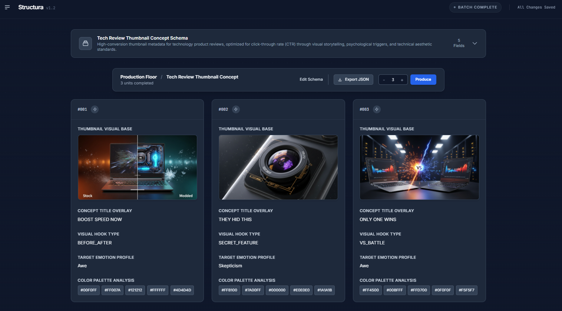562x311 pixels.
Task: Click the VS_BATTLE hook type value
Action: click(372, 243)
